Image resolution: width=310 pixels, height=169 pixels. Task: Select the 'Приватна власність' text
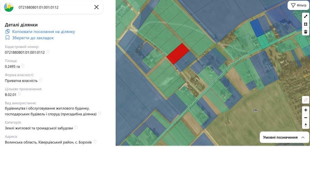coord(21,80)
